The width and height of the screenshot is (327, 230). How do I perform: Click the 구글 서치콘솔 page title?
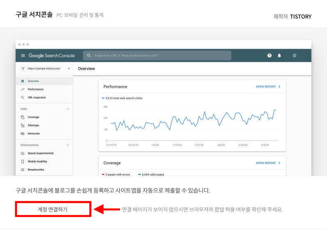34,15
